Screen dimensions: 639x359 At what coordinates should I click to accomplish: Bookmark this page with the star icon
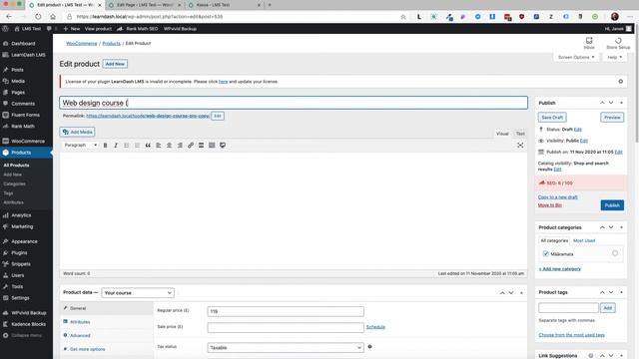[403, 17]
